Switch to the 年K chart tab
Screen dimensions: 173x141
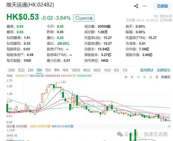[x=65, y=70]
